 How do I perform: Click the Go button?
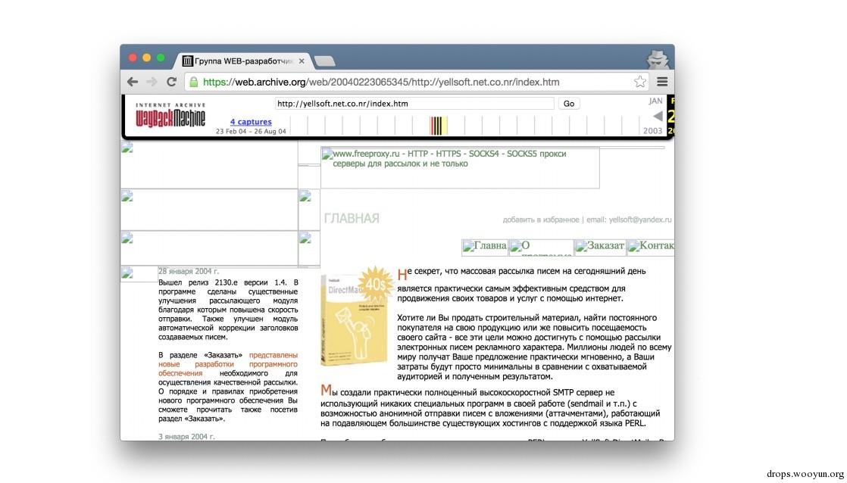click(x=569, y=104)
